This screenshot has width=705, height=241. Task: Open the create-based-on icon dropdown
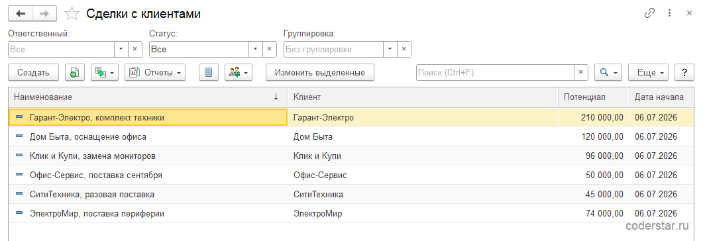(x=104, y=72)
